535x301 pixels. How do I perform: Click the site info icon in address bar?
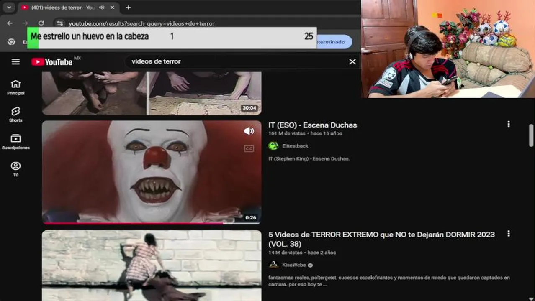[x=60, y=23]
